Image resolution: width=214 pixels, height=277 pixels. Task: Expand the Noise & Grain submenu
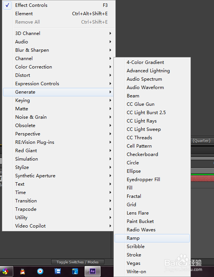tap(59, 117)
